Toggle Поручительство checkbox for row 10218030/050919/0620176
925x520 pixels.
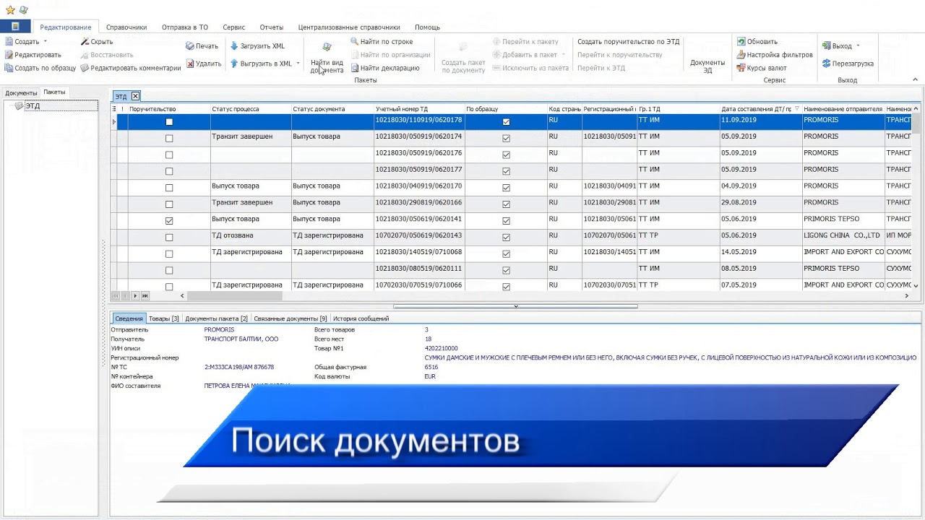pos(169,155)
